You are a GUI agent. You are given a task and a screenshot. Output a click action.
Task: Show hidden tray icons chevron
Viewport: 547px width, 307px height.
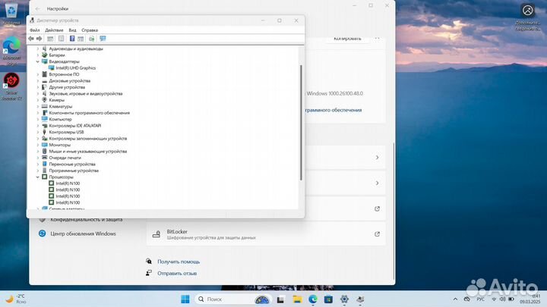pos(455,299)
